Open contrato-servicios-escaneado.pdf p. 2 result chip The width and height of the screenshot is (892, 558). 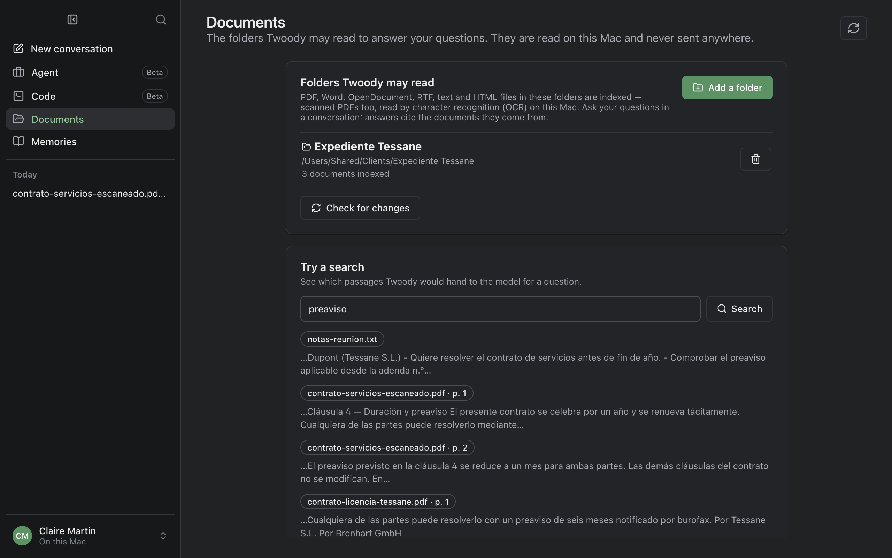pyautogui.click(x=387, y=447)
